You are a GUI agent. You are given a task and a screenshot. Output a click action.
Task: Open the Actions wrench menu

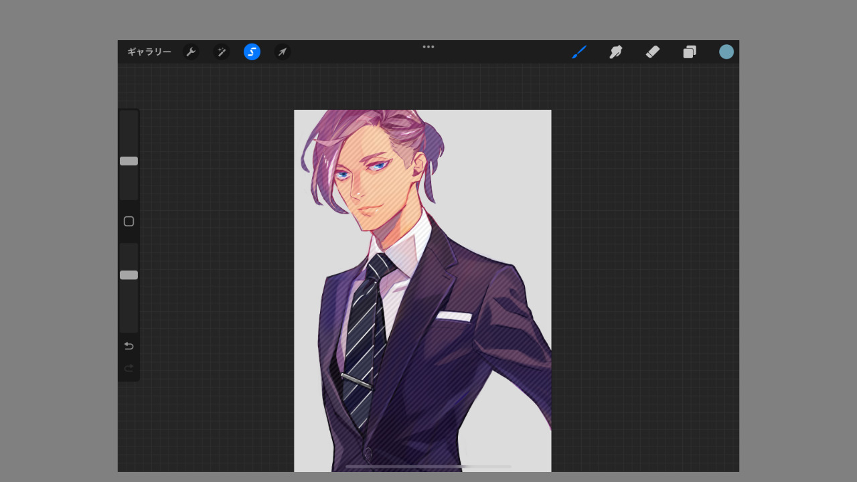[x=191, y=52]
